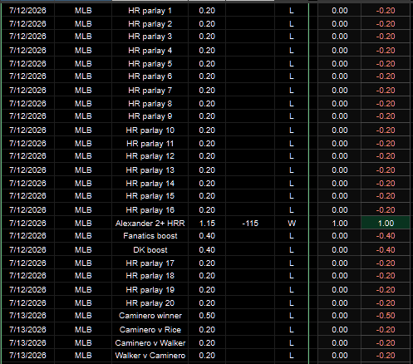This screenshot has width=413, height=364.
Task: Click MLB in HR parlay 18 row
Action: tap(83, 276)
